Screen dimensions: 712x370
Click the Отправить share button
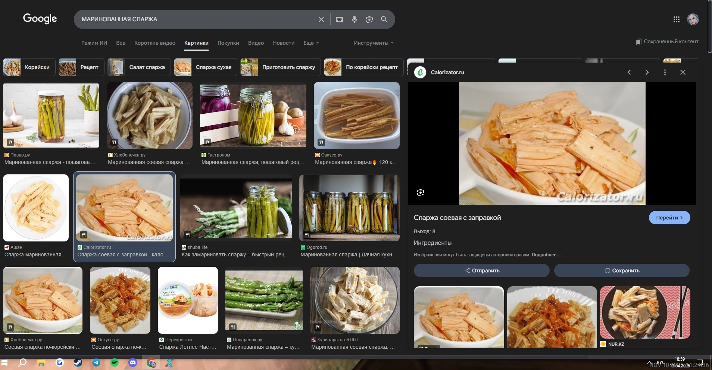[481, 271]
